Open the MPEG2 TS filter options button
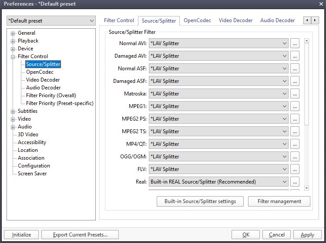The height and width of the screenshot is (243, 326). point(295,131)
